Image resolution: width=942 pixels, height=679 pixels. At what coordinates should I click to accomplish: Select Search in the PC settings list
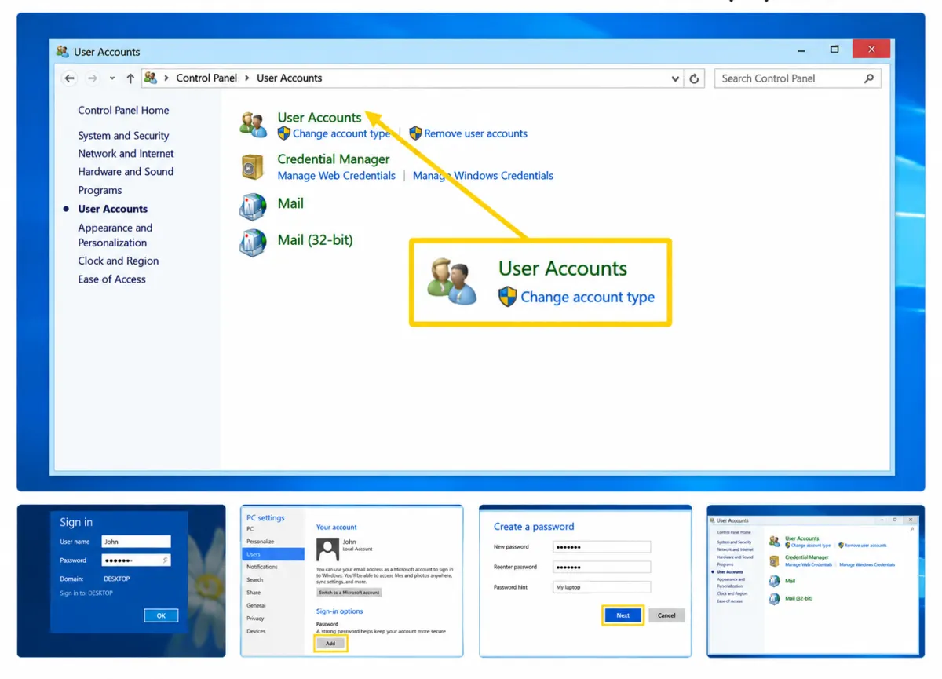[x=254, y=580]
